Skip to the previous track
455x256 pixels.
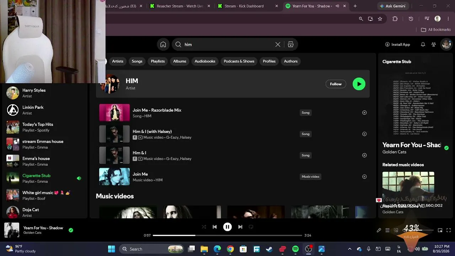215,227
